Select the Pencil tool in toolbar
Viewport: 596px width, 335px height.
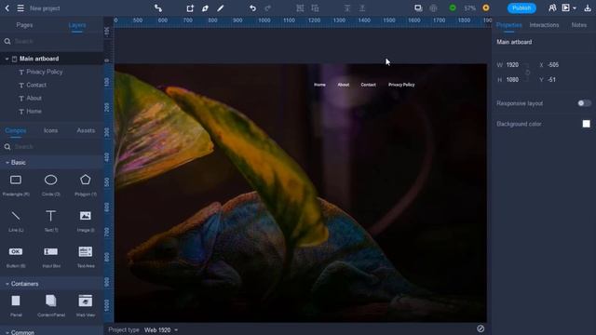coord(221,8)
